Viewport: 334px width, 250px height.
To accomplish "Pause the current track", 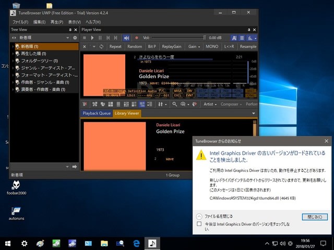I will coord(100,38).
